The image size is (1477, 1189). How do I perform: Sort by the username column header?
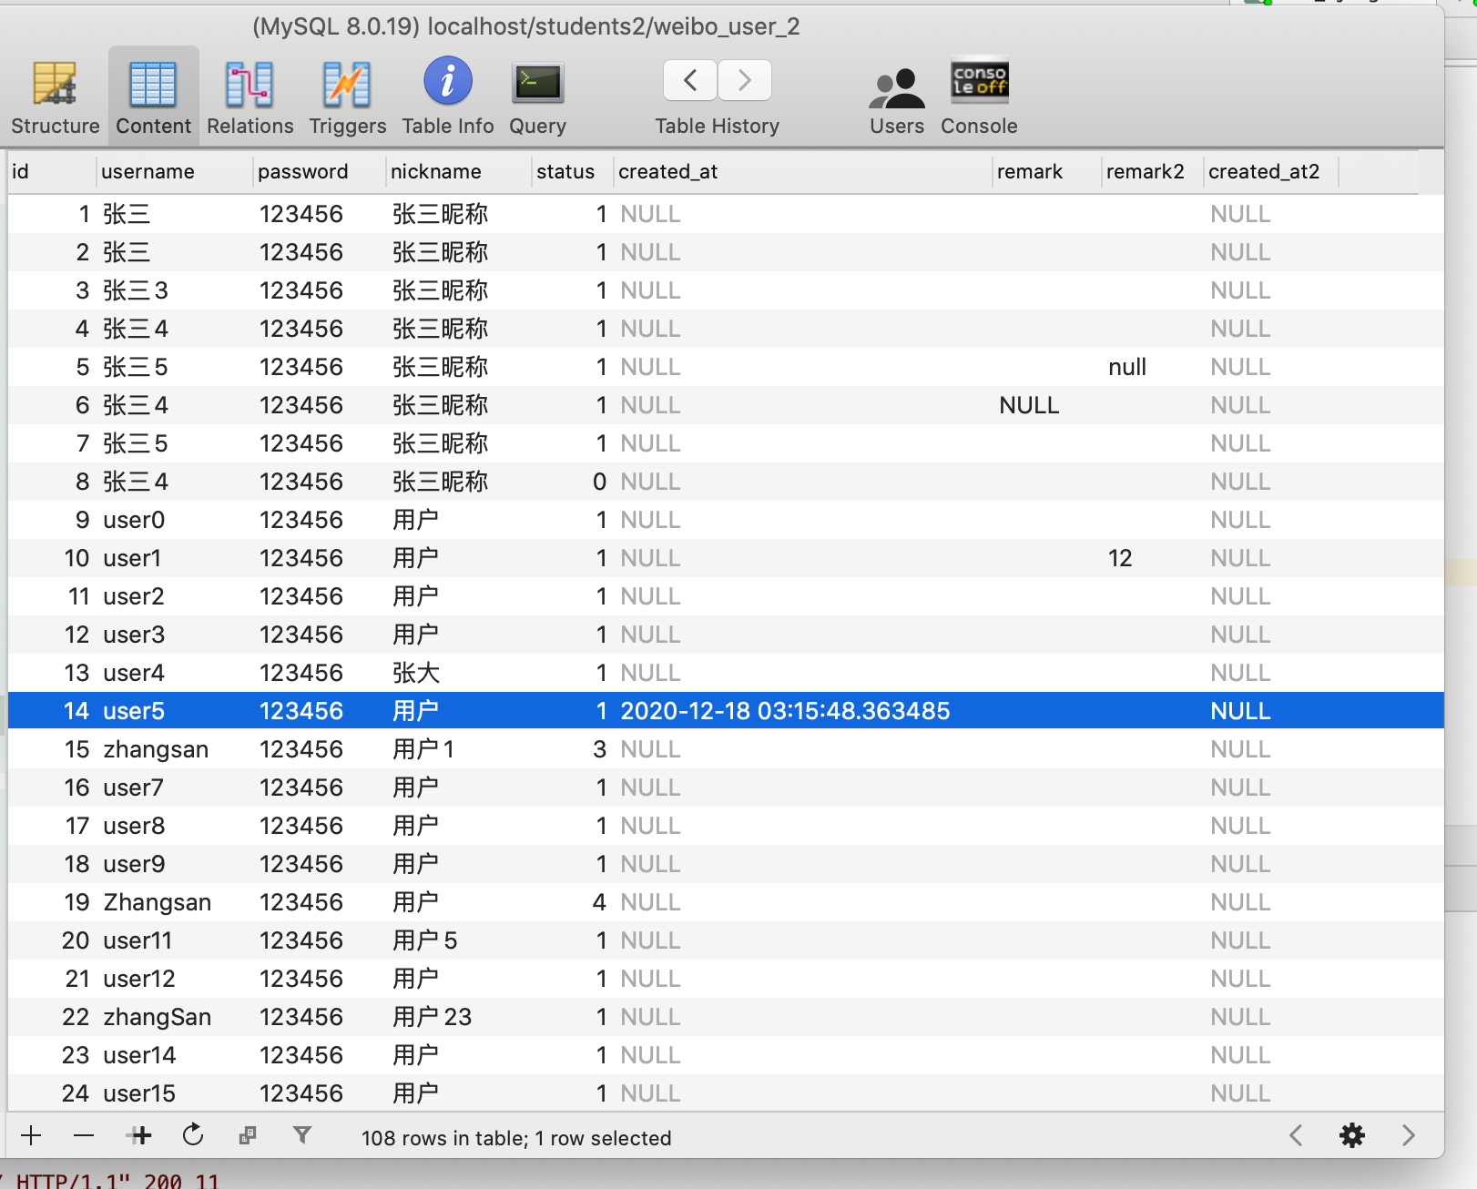[174, 171]
